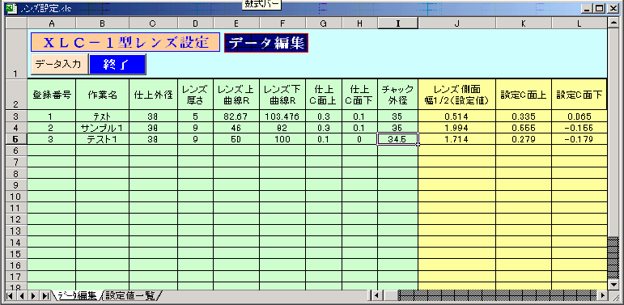Select the cell with value 1.714
The image size is (624, 305).
tap(456, 139)
